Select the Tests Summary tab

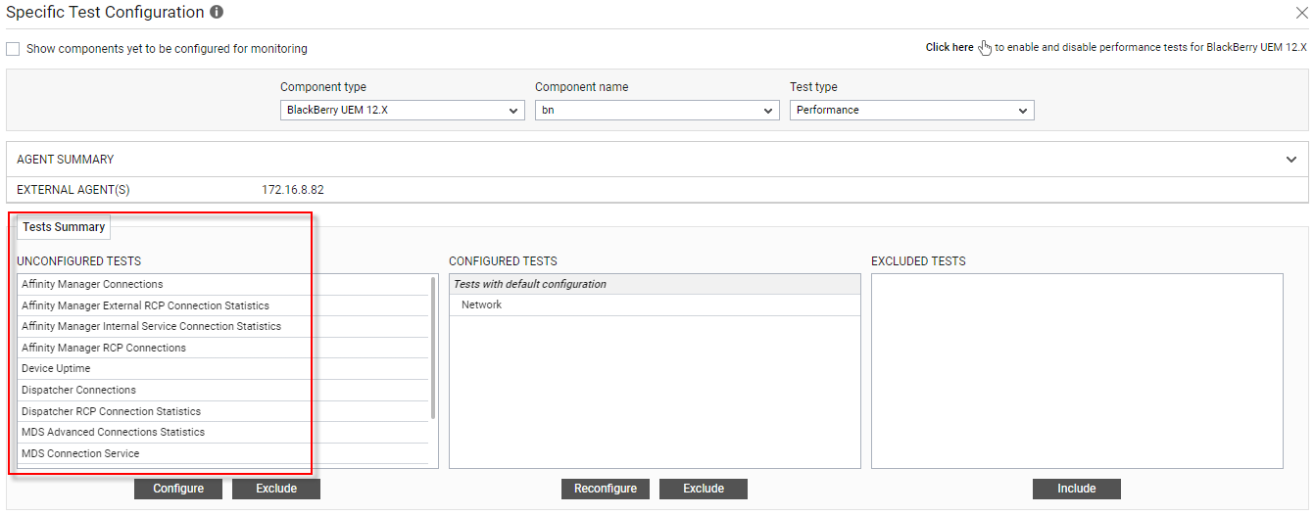pyautogui.click(x=64, y=227)
